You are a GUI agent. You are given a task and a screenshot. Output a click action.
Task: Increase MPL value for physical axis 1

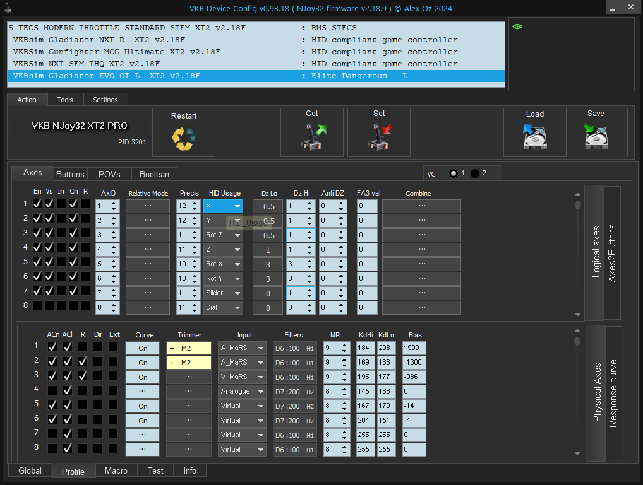344,346
